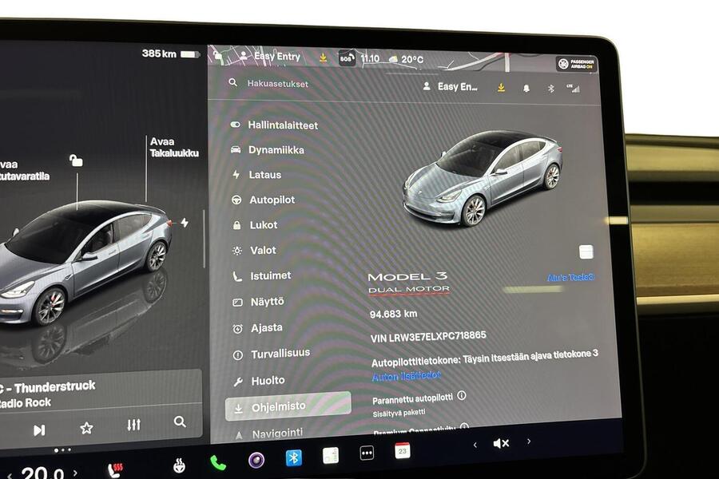Tap the Bluetooth icon in settings header

tap(550, 88)
